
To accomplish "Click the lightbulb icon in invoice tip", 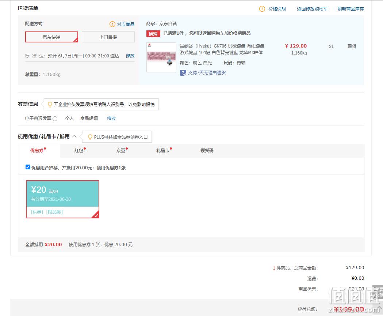I will 50,105.
